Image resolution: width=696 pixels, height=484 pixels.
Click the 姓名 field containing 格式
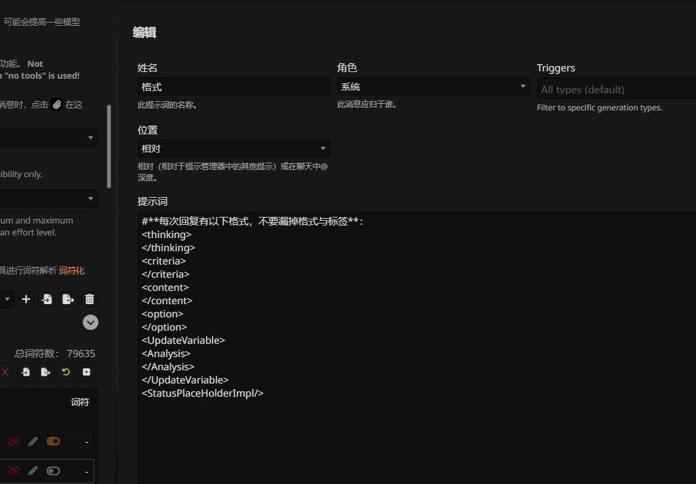(234, 86)
